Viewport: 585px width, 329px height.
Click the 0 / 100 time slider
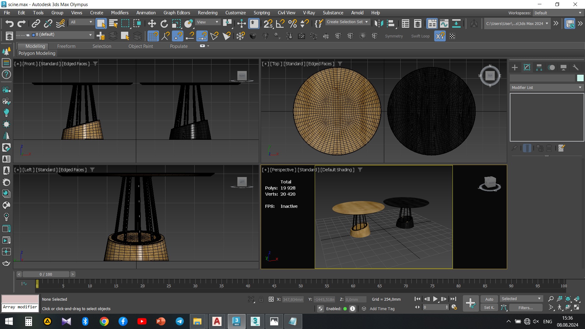tap(46, 274)
